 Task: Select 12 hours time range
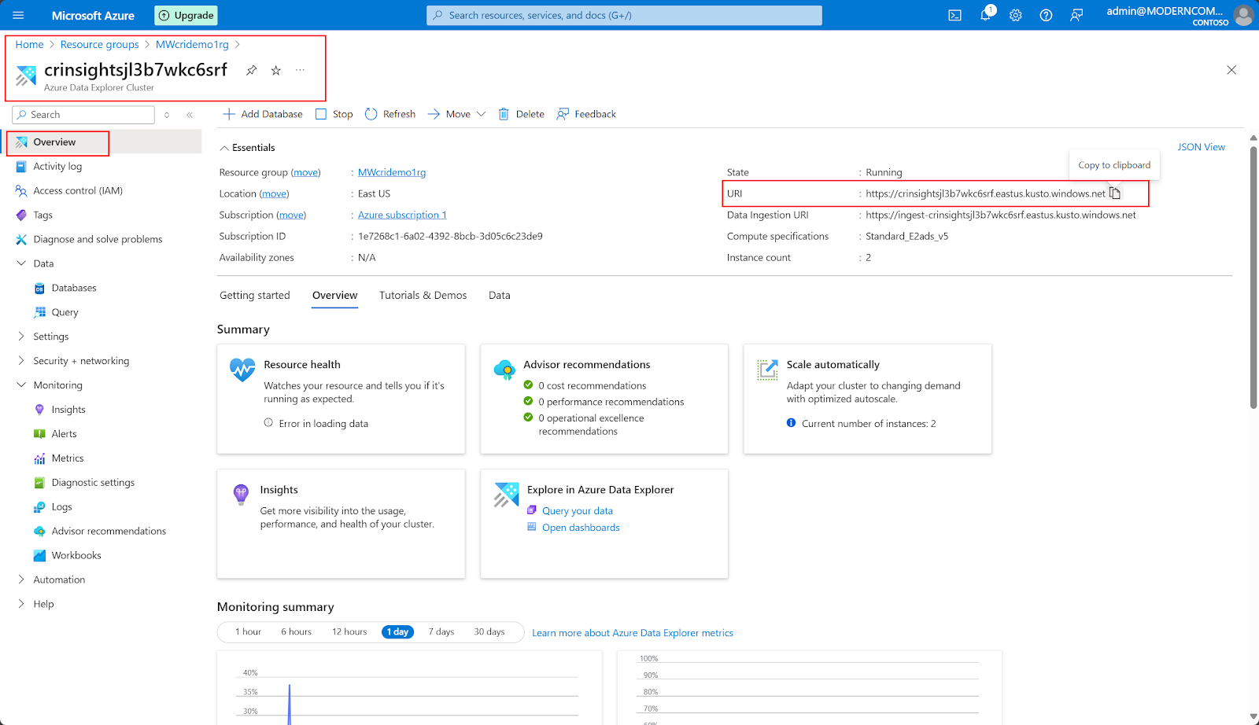click(349, 632)
